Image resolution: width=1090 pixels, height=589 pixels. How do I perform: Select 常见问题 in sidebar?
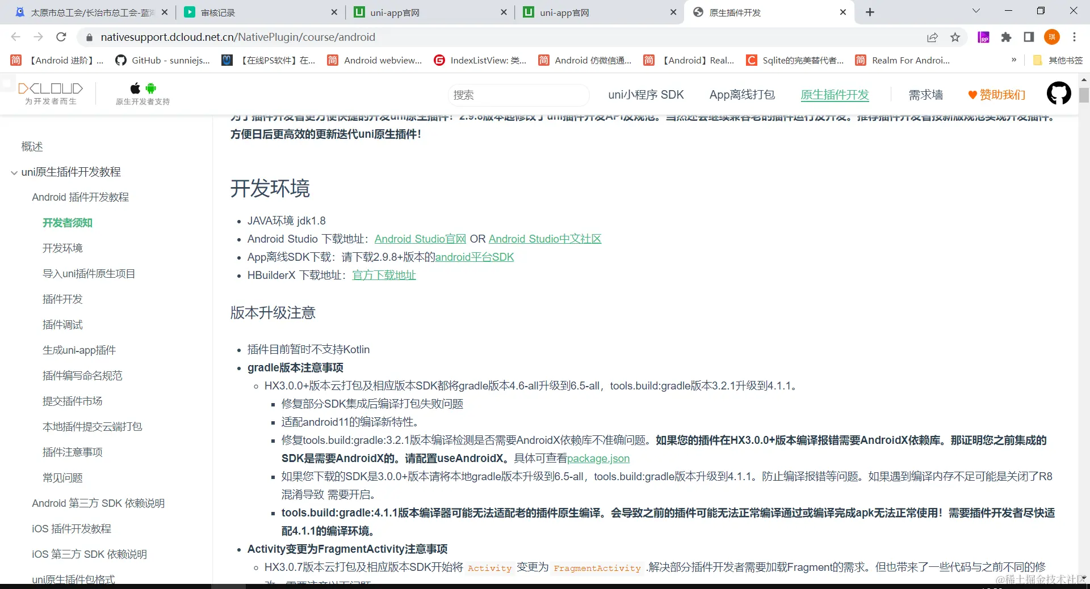pos(62,477)
